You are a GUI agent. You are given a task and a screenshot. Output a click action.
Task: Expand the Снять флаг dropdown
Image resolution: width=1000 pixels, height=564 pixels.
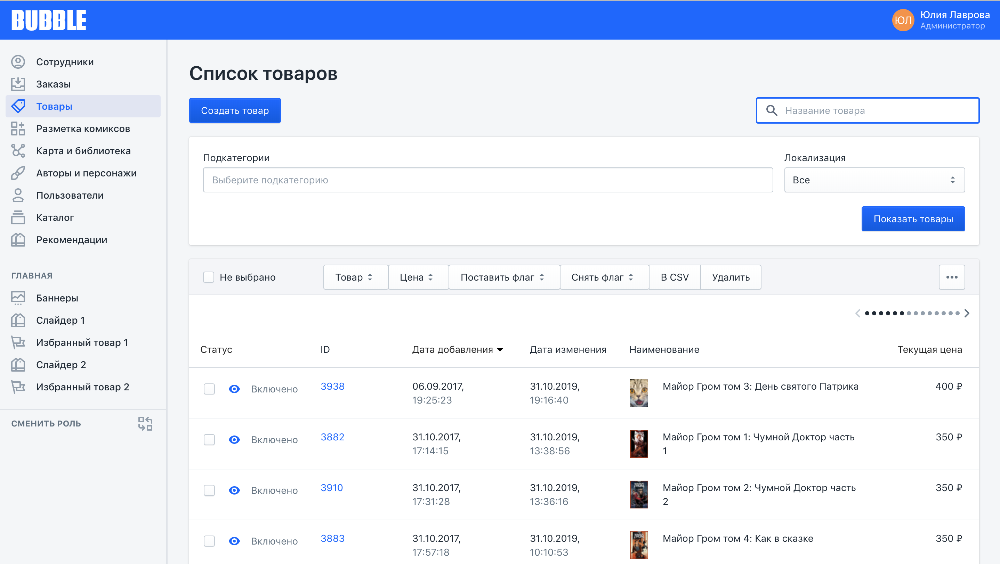pyautogui.click(x=602, y=277)
